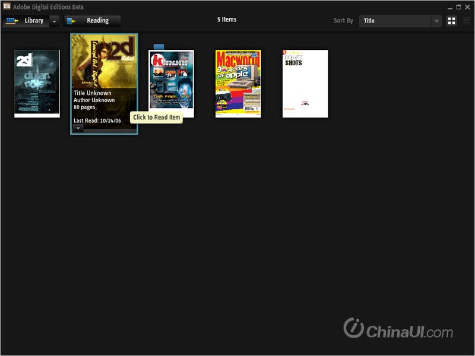Close the Adobe Digital Editions window
The height and width of the screenshot is (356, 475).
pos(467,7)
